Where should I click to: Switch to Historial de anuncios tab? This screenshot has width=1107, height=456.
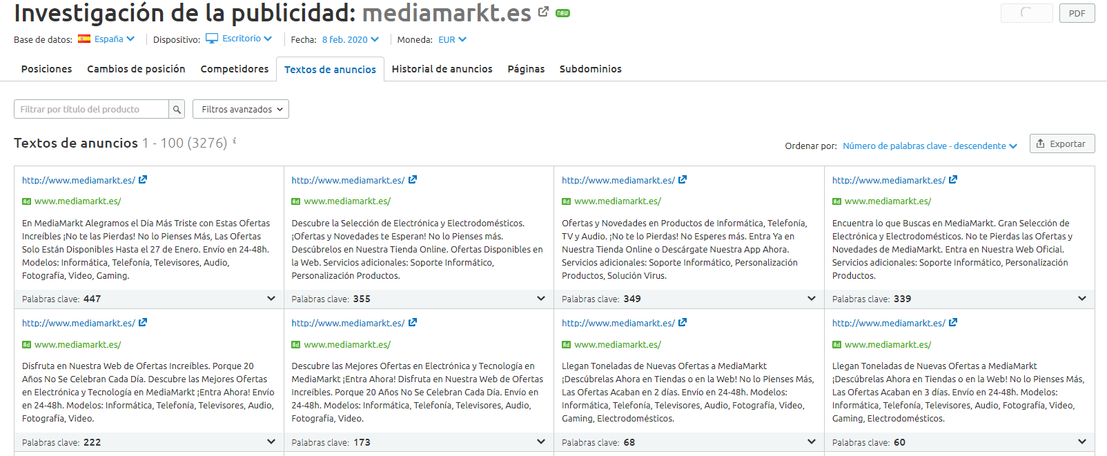tap(442, 69)
